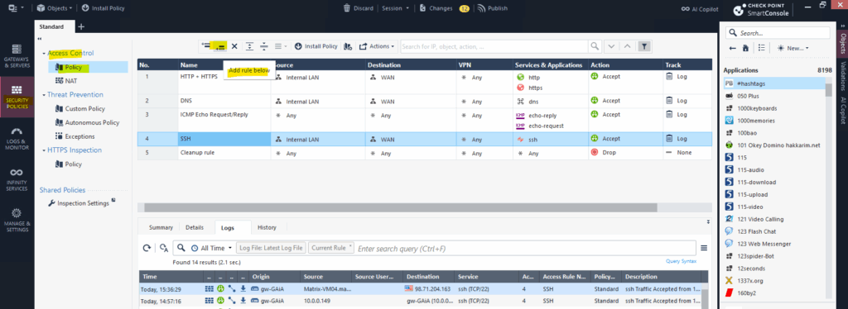Image resolution: width=848 pixels, height=309 pixels.
Task: Refresh the logs query results
Action: click(x=147, y=248)
